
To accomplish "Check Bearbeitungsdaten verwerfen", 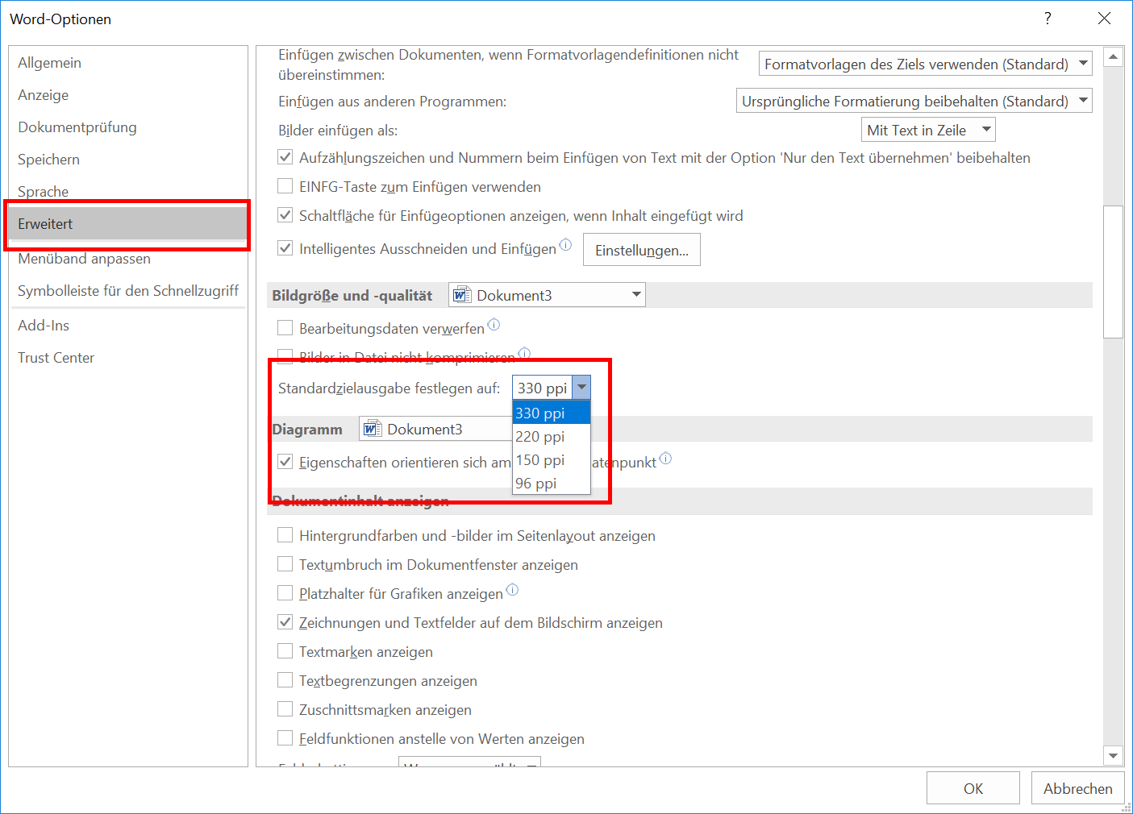I will point(285,328).
